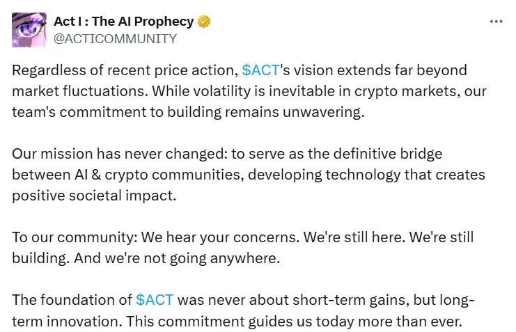516x332 pixels.
Task: Click the paragraph starting 'The foundation of'
Action: pyautogui.click(x=244, y=311)
